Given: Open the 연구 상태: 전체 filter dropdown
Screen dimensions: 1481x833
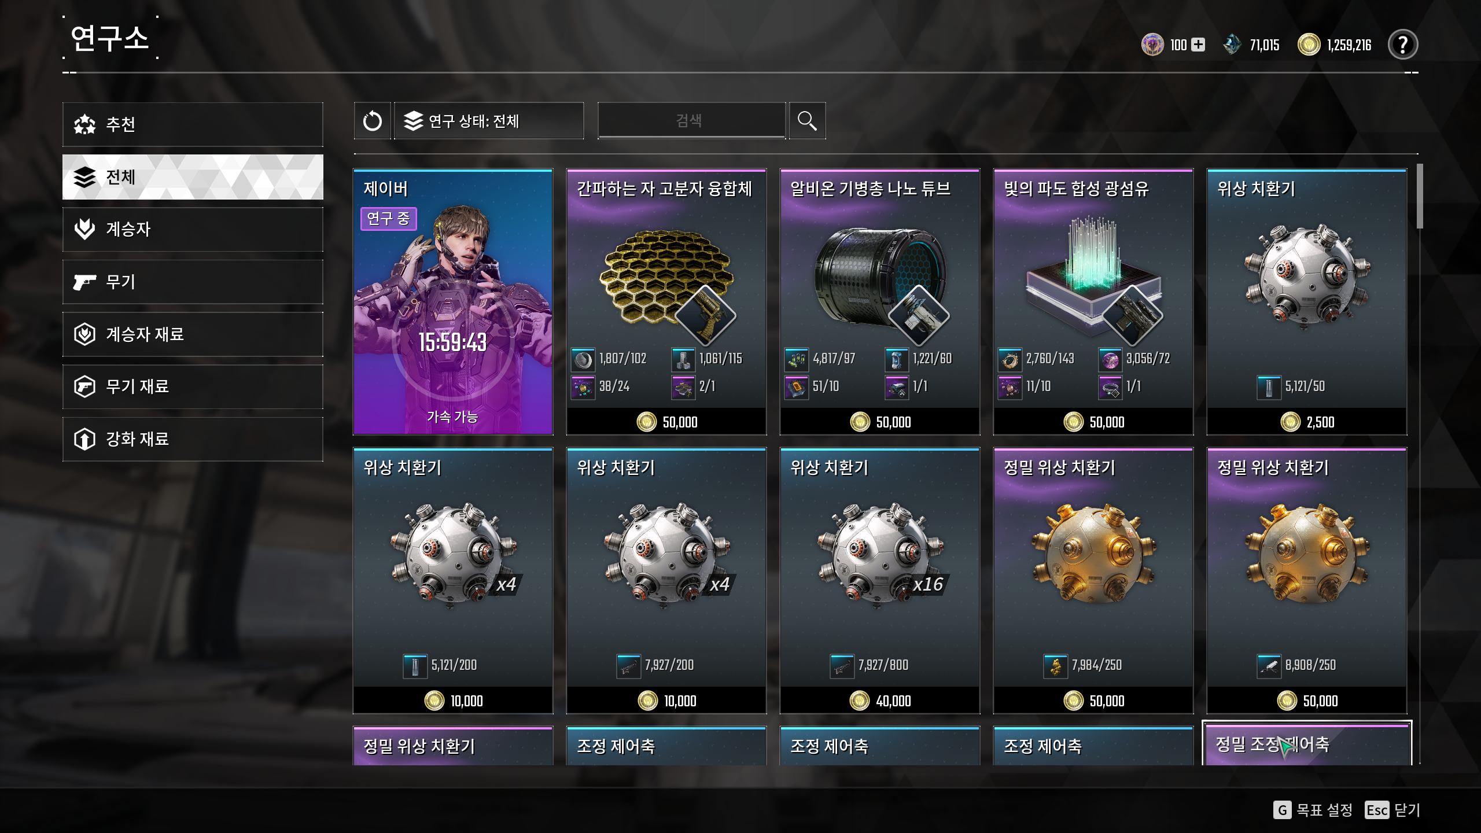Looking at the screenshot, I should coord(489,121).
